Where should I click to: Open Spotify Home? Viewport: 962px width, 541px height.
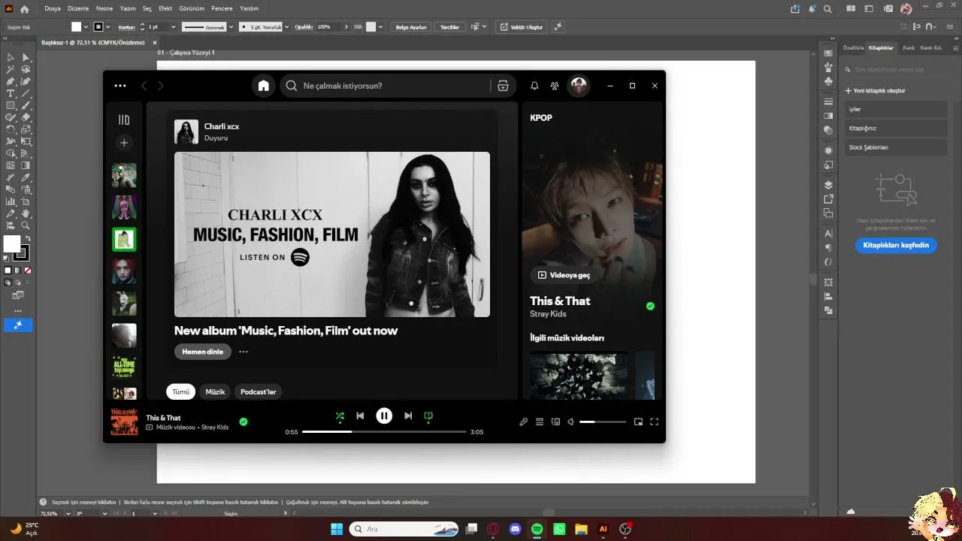click(263, 86)
